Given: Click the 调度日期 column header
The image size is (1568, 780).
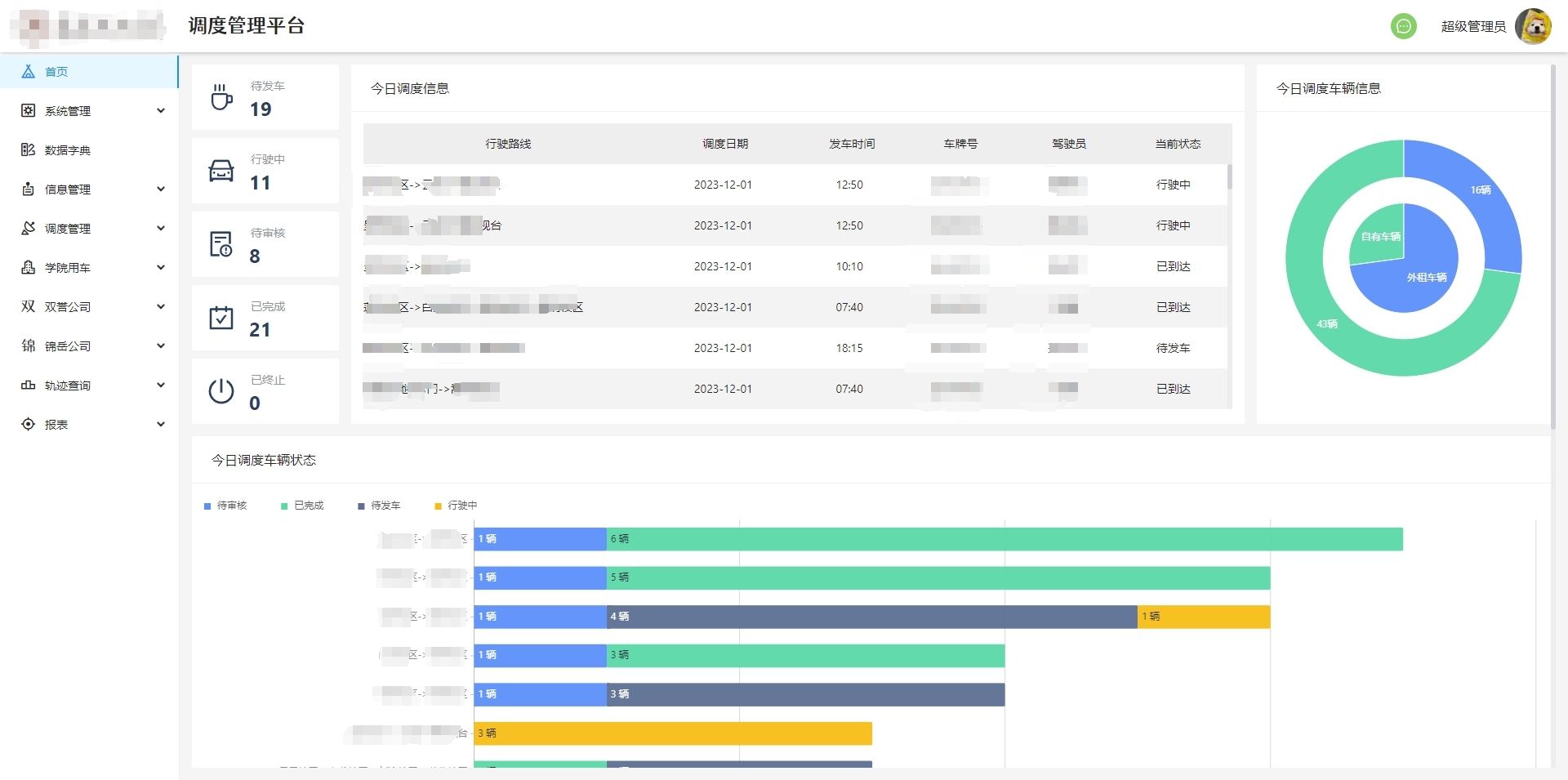Looking at the screenshot, I should pos(725,144).
